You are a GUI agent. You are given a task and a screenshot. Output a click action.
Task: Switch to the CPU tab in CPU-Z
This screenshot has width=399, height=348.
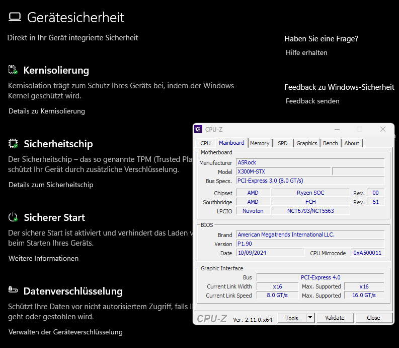click(x=205, y=143)
